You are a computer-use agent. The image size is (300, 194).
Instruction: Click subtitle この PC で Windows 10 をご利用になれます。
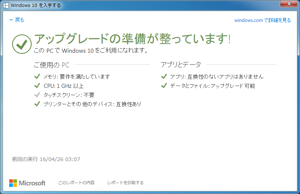coord(91,51)
